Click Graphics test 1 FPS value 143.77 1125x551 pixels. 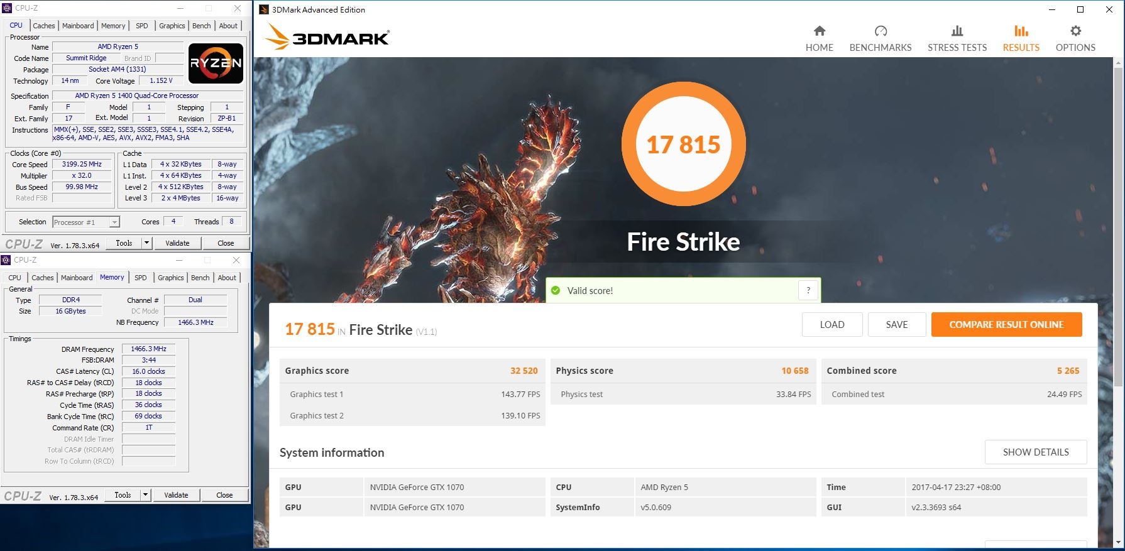click(521, 395)
